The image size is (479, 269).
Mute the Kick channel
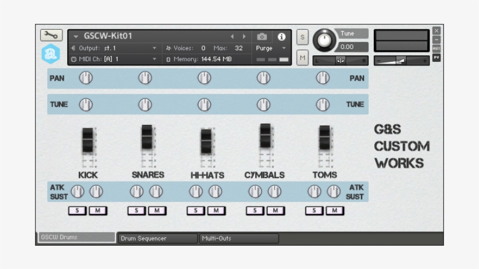tap(98, 211)
